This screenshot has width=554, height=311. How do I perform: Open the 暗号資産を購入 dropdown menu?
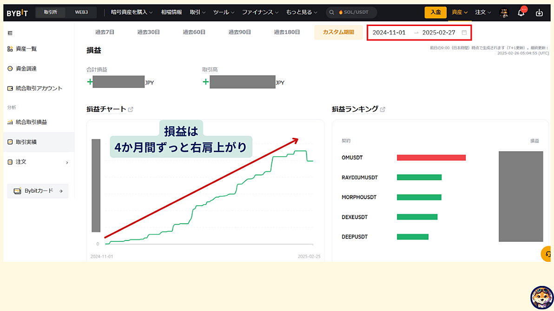click(132, 13)
